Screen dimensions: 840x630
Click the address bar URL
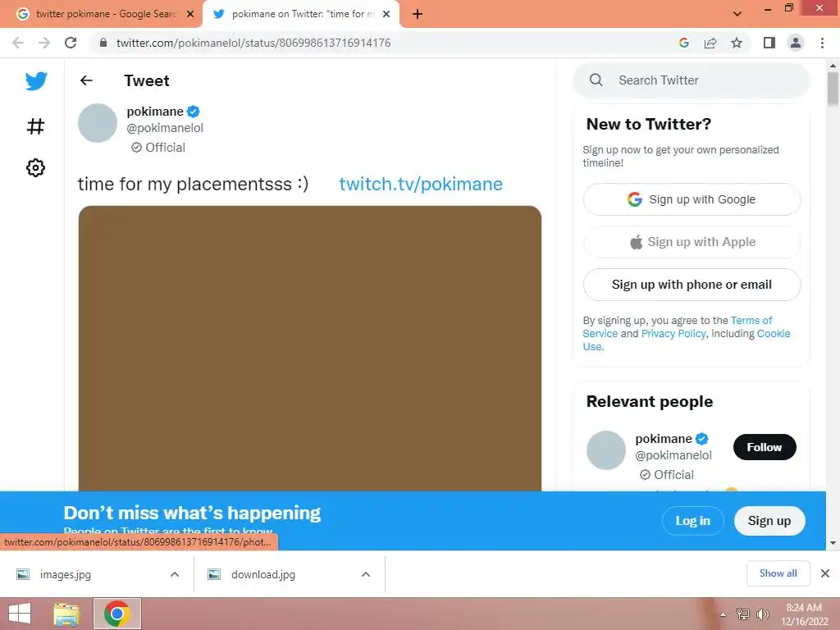pos(253,43)
